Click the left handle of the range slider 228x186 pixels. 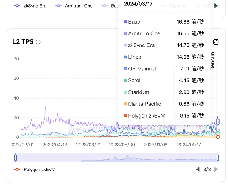pos(16,157)
